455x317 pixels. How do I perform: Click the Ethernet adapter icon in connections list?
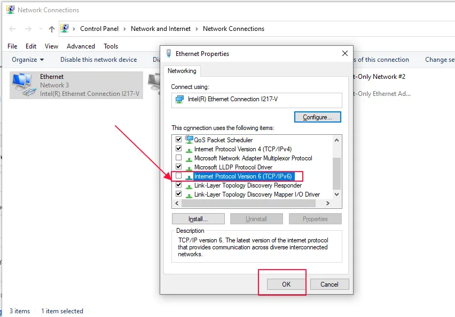[x=22, y=85]
